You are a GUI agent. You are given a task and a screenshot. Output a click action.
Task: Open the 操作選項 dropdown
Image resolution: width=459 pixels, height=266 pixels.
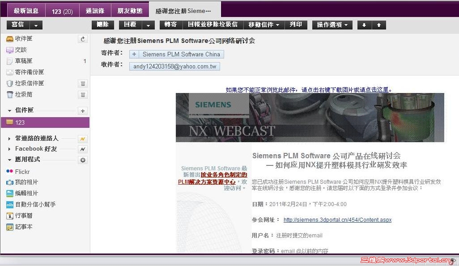332,25
